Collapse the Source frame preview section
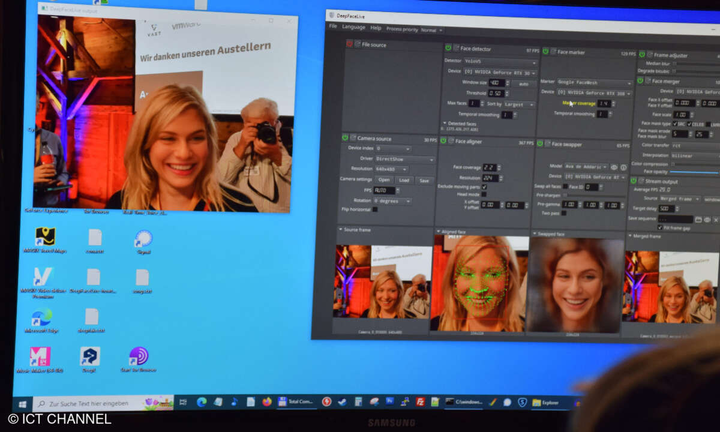The height and width of the screenshot is (432, 720). (x=340, y=229)
